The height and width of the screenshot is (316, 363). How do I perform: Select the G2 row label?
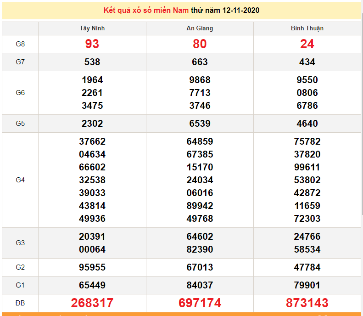[x=20, y=267]
